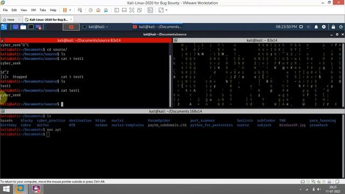
Task: Click the console view toolbar icon
Action: [x=150, y=10]
